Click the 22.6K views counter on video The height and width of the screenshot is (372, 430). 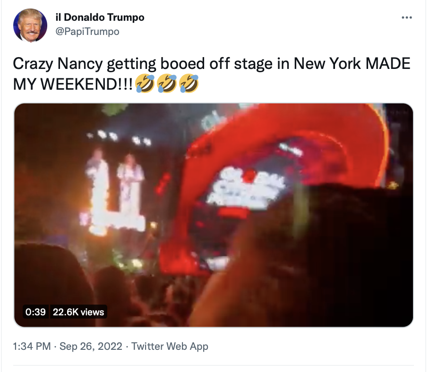coord(78,312)
